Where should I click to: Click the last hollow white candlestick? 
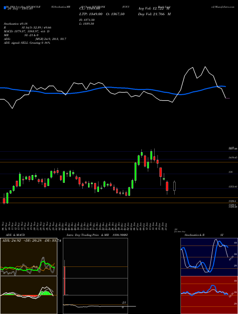174,186
